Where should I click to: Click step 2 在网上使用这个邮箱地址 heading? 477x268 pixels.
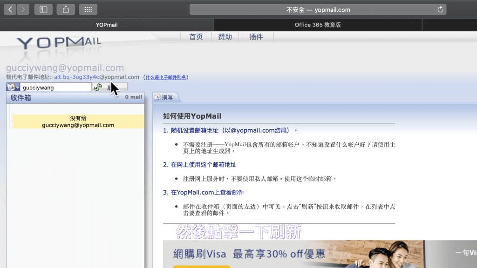coord(199,165)
